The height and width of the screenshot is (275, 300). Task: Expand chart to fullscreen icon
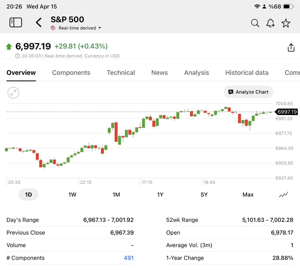(x=13, y=93)
